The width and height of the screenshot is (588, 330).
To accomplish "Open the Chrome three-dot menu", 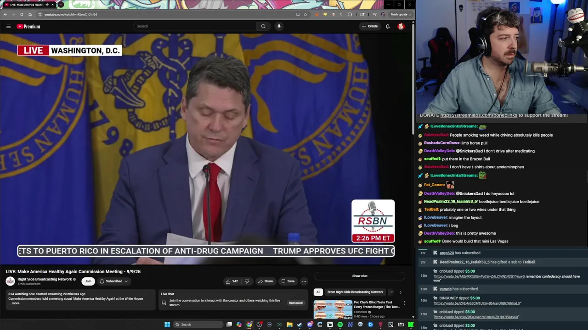I will tap(410, 14).
